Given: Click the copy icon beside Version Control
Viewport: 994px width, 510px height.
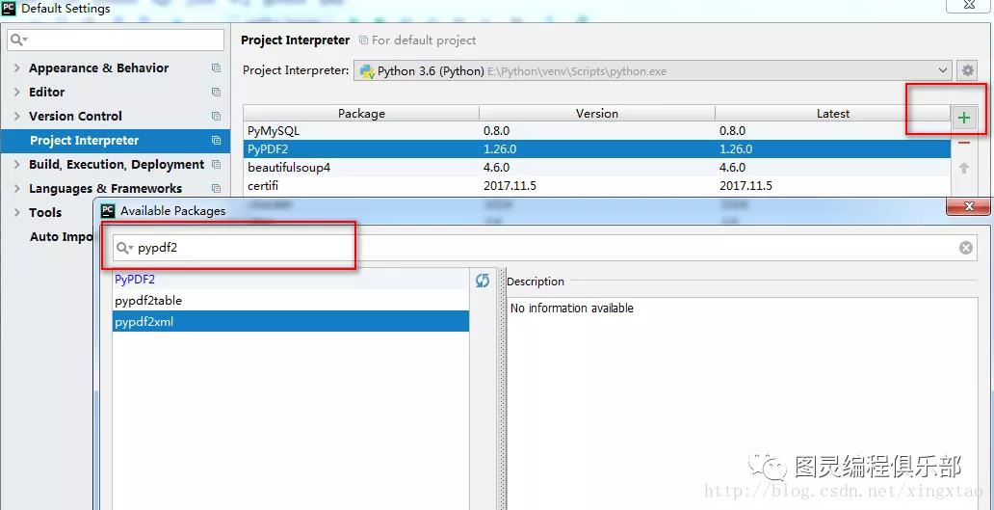Looking at the screenshot, I should (216, 116).
